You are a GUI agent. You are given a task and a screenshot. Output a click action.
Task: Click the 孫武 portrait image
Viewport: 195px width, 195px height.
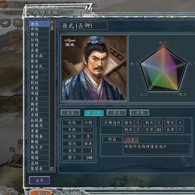(94, 68)
